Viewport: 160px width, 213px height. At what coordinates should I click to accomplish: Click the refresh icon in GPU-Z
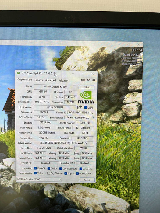coord(88,80)
